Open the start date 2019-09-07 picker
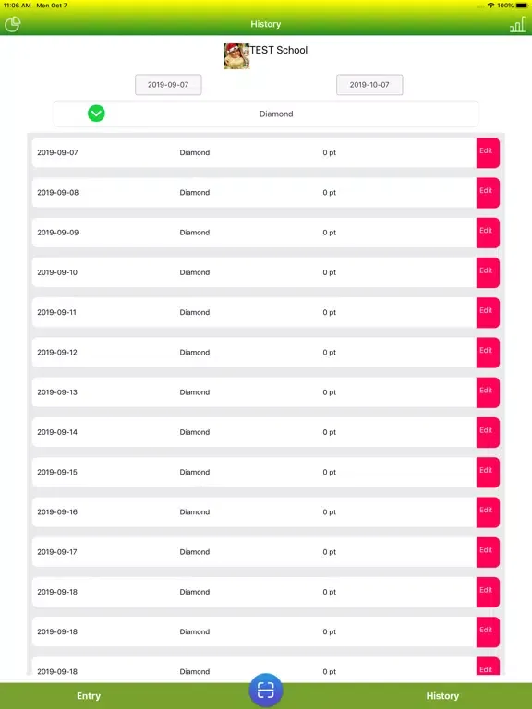The height and width of the screenshot is (709, 532). click(168, 85)
